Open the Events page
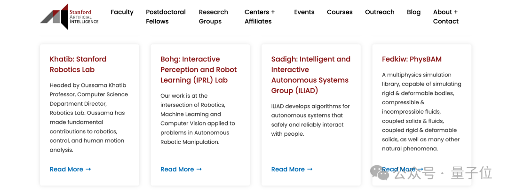 (x=304, y=12)
